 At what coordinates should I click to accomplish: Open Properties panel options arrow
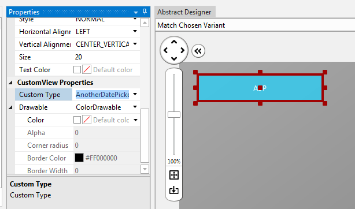[136, 12]
